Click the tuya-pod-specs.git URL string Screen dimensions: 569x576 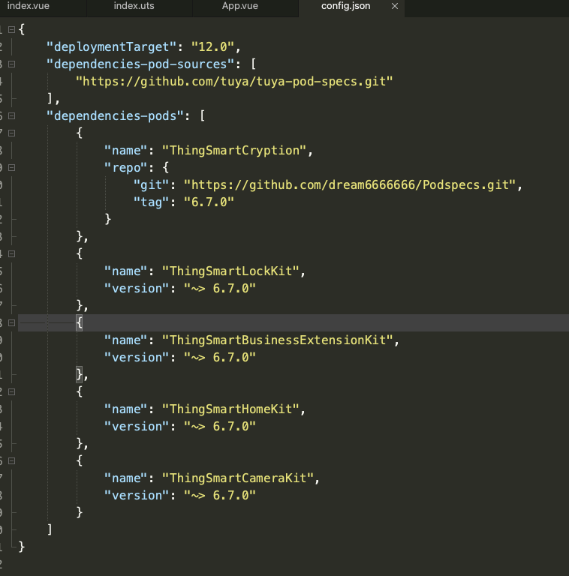(x=234, y=82)
